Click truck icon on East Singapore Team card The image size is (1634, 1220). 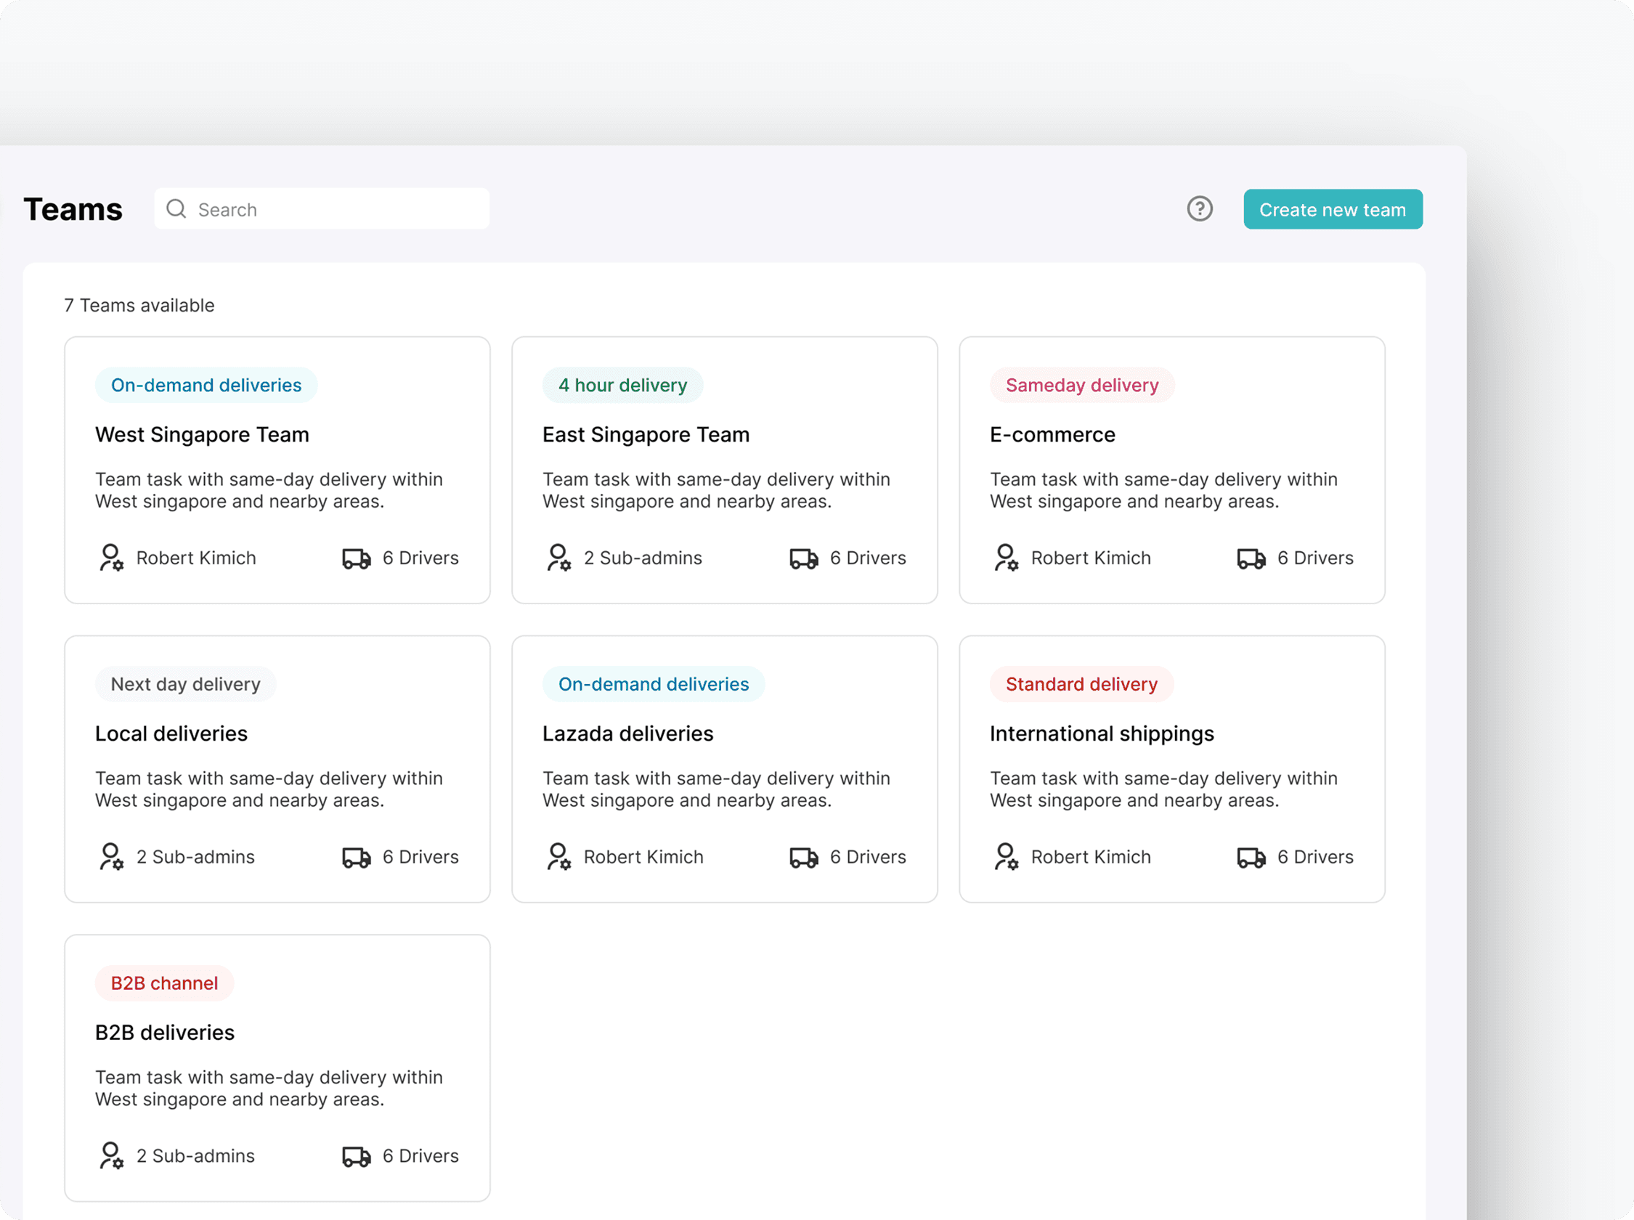[x=803, y=558]
